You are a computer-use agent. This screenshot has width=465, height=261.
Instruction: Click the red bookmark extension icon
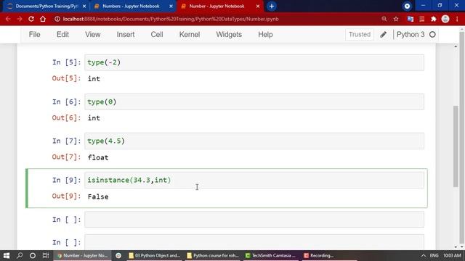click(421, 19)
